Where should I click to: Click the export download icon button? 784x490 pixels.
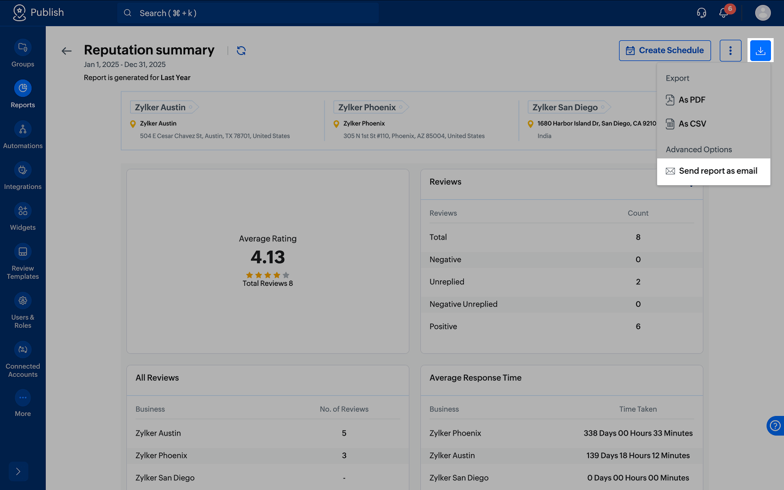[761, 51]
